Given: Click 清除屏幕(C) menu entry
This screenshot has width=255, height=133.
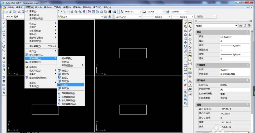Looking at the screenshot, I should tap(41, 46).
